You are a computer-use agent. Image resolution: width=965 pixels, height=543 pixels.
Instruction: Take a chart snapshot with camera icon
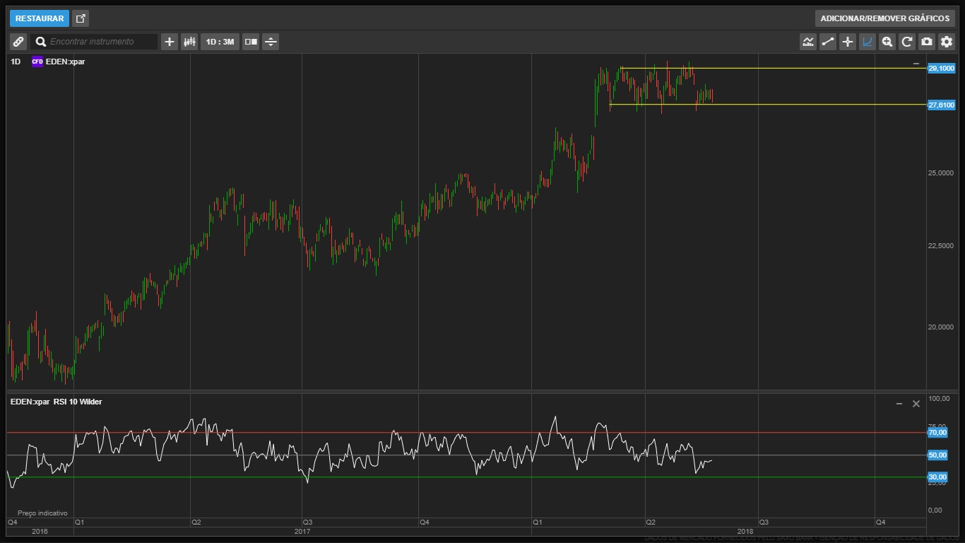(927, 42)
